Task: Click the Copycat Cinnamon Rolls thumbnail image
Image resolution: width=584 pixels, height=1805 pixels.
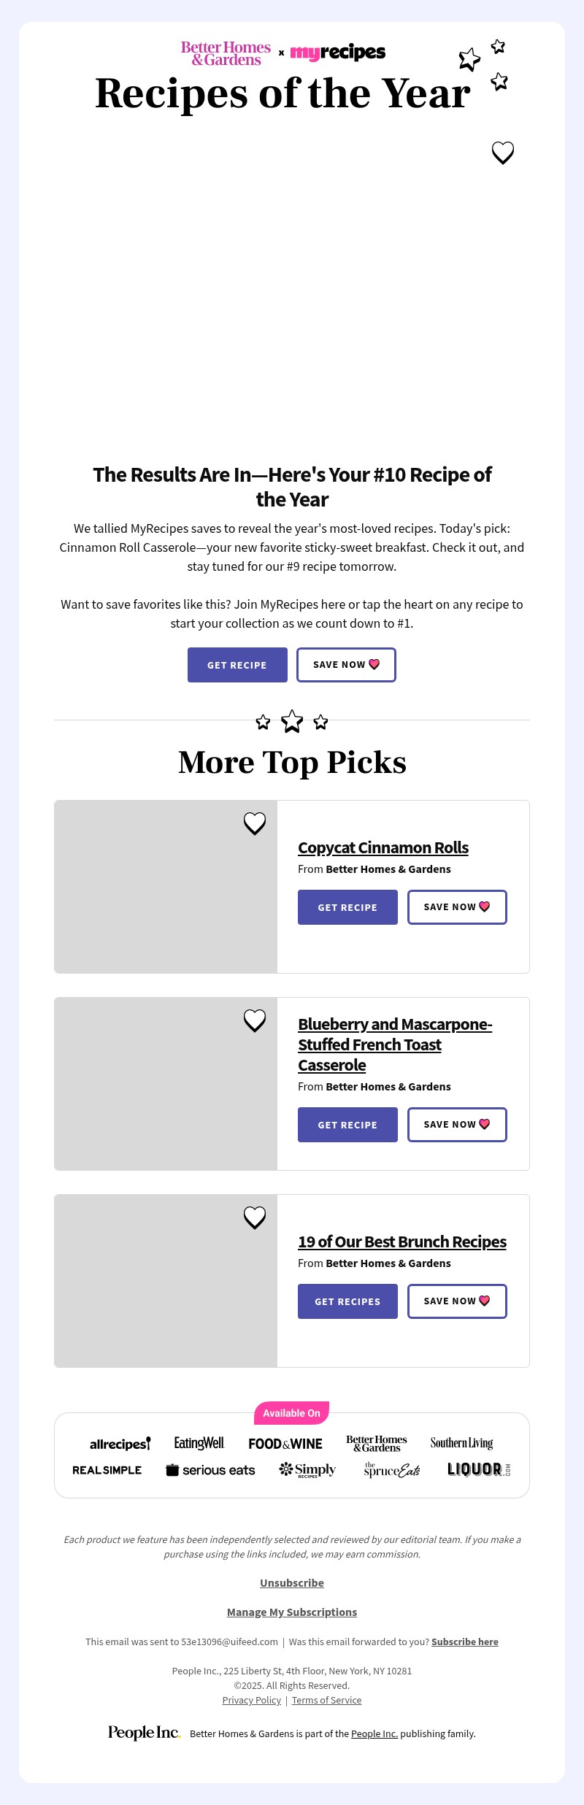Action: click(x=166, y=887)
